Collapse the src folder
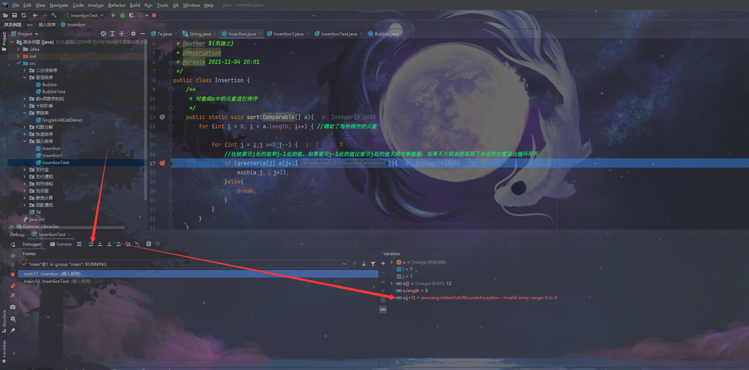Viewport: 749px width, 370px height. 18,63
